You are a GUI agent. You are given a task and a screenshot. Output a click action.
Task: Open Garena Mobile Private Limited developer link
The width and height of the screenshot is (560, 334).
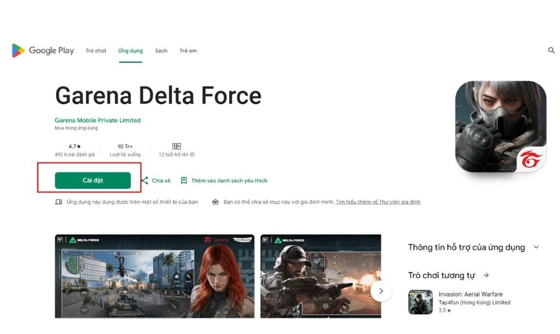click(98, 120)
